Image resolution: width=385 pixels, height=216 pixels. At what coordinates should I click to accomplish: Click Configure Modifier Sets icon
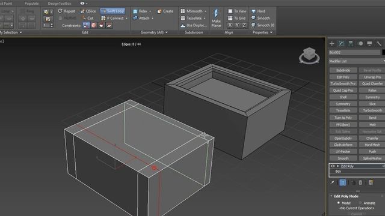[371, 182]
